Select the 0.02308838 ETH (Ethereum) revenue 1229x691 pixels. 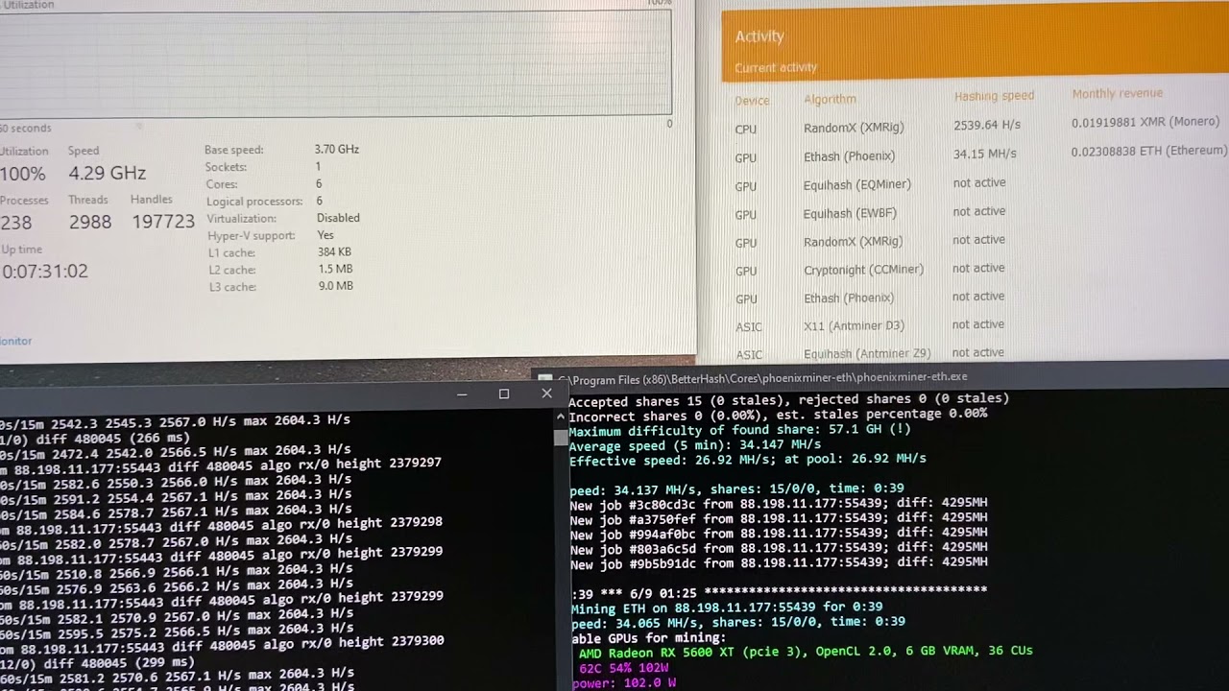(1149, 151)
